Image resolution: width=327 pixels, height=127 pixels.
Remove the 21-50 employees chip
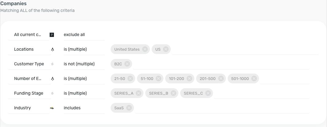[130, 78]
